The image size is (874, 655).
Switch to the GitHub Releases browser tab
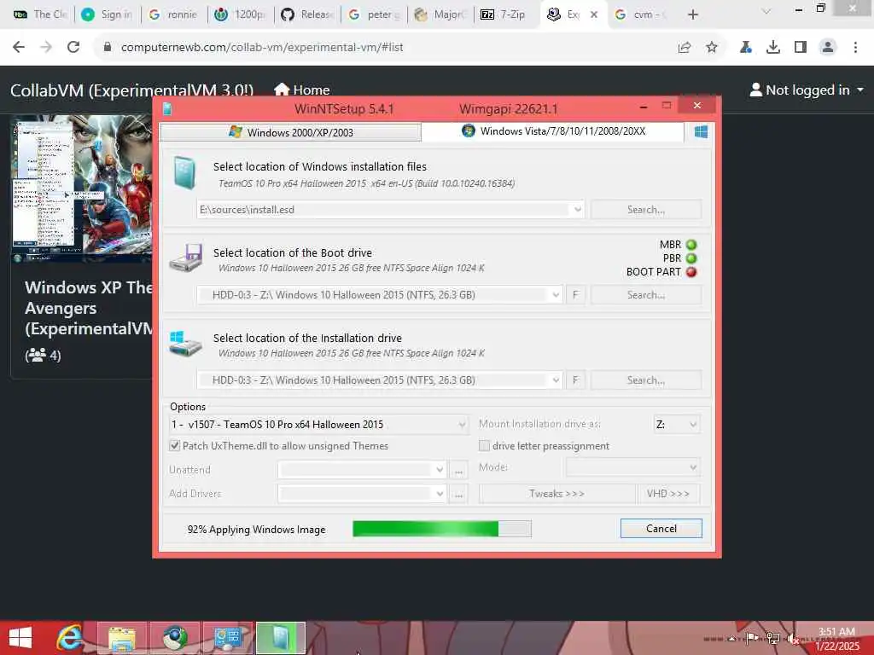307,14
